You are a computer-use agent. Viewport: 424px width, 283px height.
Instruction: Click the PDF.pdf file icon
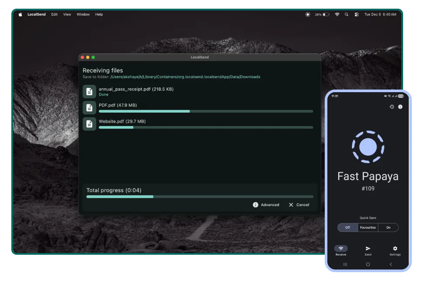89,108
